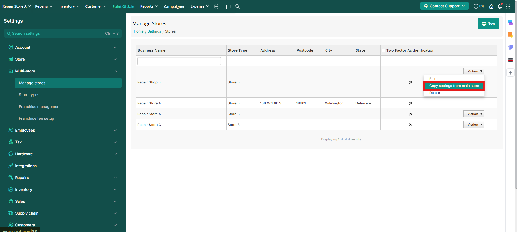Open Store types in sidebar

29,95
